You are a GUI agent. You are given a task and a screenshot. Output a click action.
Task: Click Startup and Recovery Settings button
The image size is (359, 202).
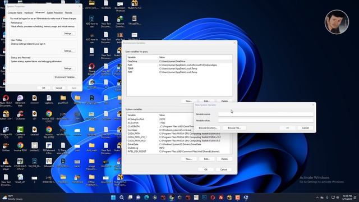point(68,68)
